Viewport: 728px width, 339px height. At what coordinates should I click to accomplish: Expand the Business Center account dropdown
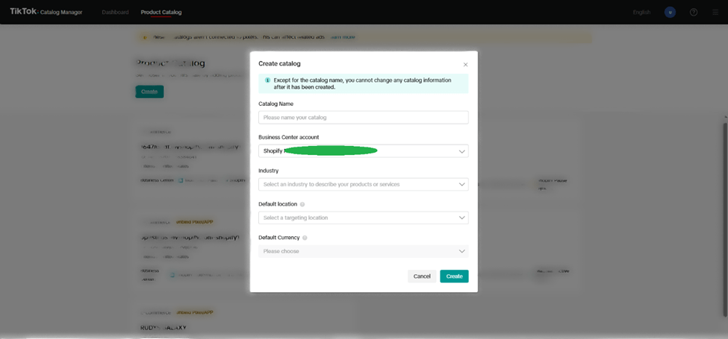pyautogui.click(x=363, y=151)
